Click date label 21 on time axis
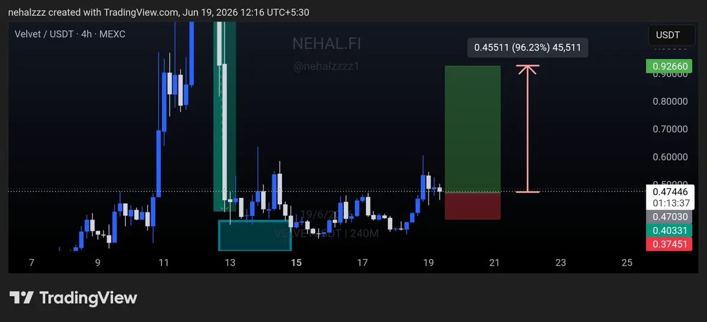707x322 pixels. pyautogui.click(x=495, y=263)
